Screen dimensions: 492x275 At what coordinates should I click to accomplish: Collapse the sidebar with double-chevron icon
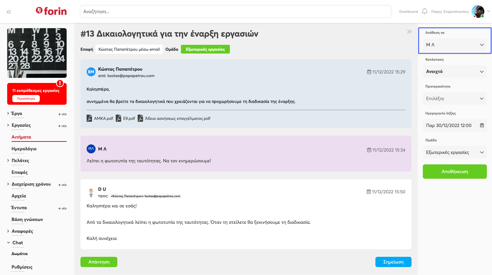tap(9, 12)
